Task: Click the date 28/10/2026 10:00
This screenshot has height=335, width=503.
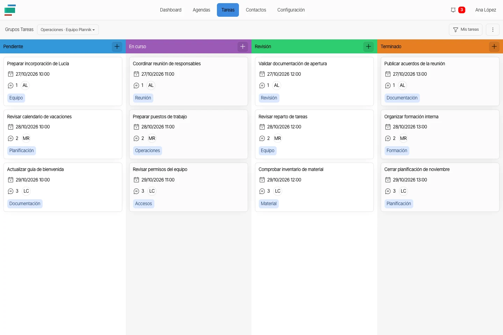Action: 33,127
